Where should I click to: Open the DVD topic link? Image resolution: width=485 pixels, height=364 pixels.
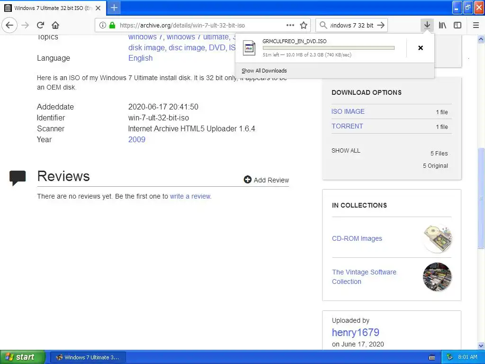(217, 48)
